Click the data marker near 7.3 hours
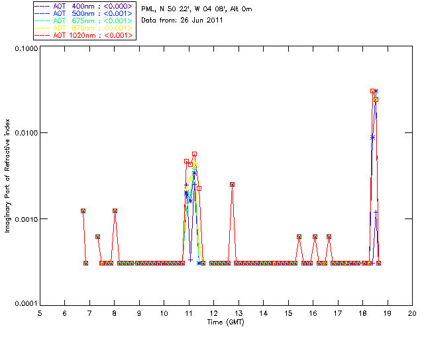This screenshot has width=424, height=339. (97, 236)
